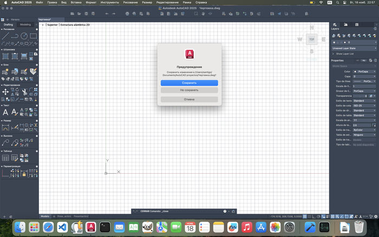Image resolution: width=379 pixels, height=237 pixels.
Task: Select the Circle drawing tool
Action: point(24,36)
